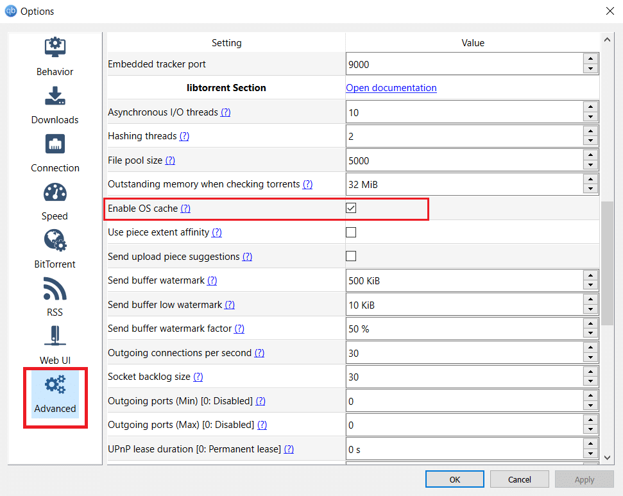Uncheck the Enable OS cache checkbox

pyautogui.click(x=351, y=208)
